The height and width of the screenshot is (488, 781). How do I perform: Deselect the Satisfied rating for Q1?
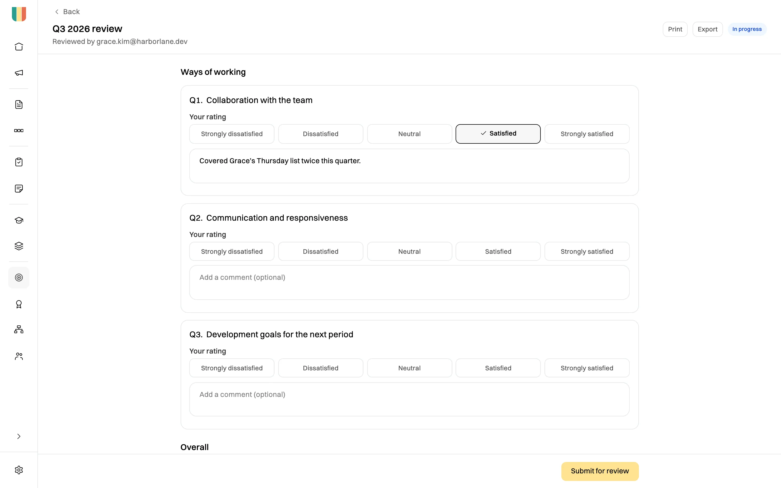click(x=498, y=134)
